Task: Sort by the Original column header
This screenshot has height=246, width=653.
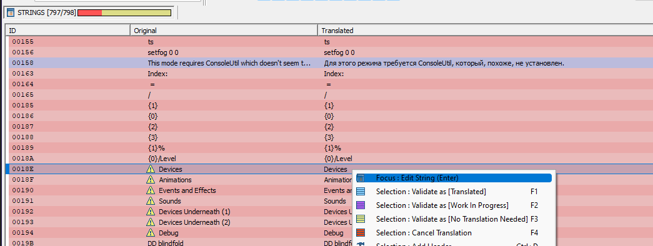Action: pos(224,31)
